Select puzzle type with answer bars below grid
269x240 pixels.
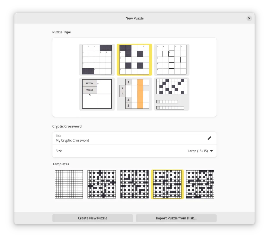pyautogui.click(x=172, y=94)
